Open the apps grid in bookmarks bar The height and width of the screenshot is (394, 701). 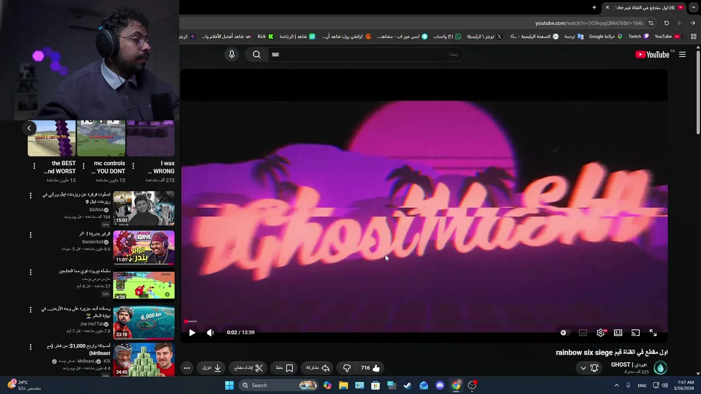(x=693, y=37)
